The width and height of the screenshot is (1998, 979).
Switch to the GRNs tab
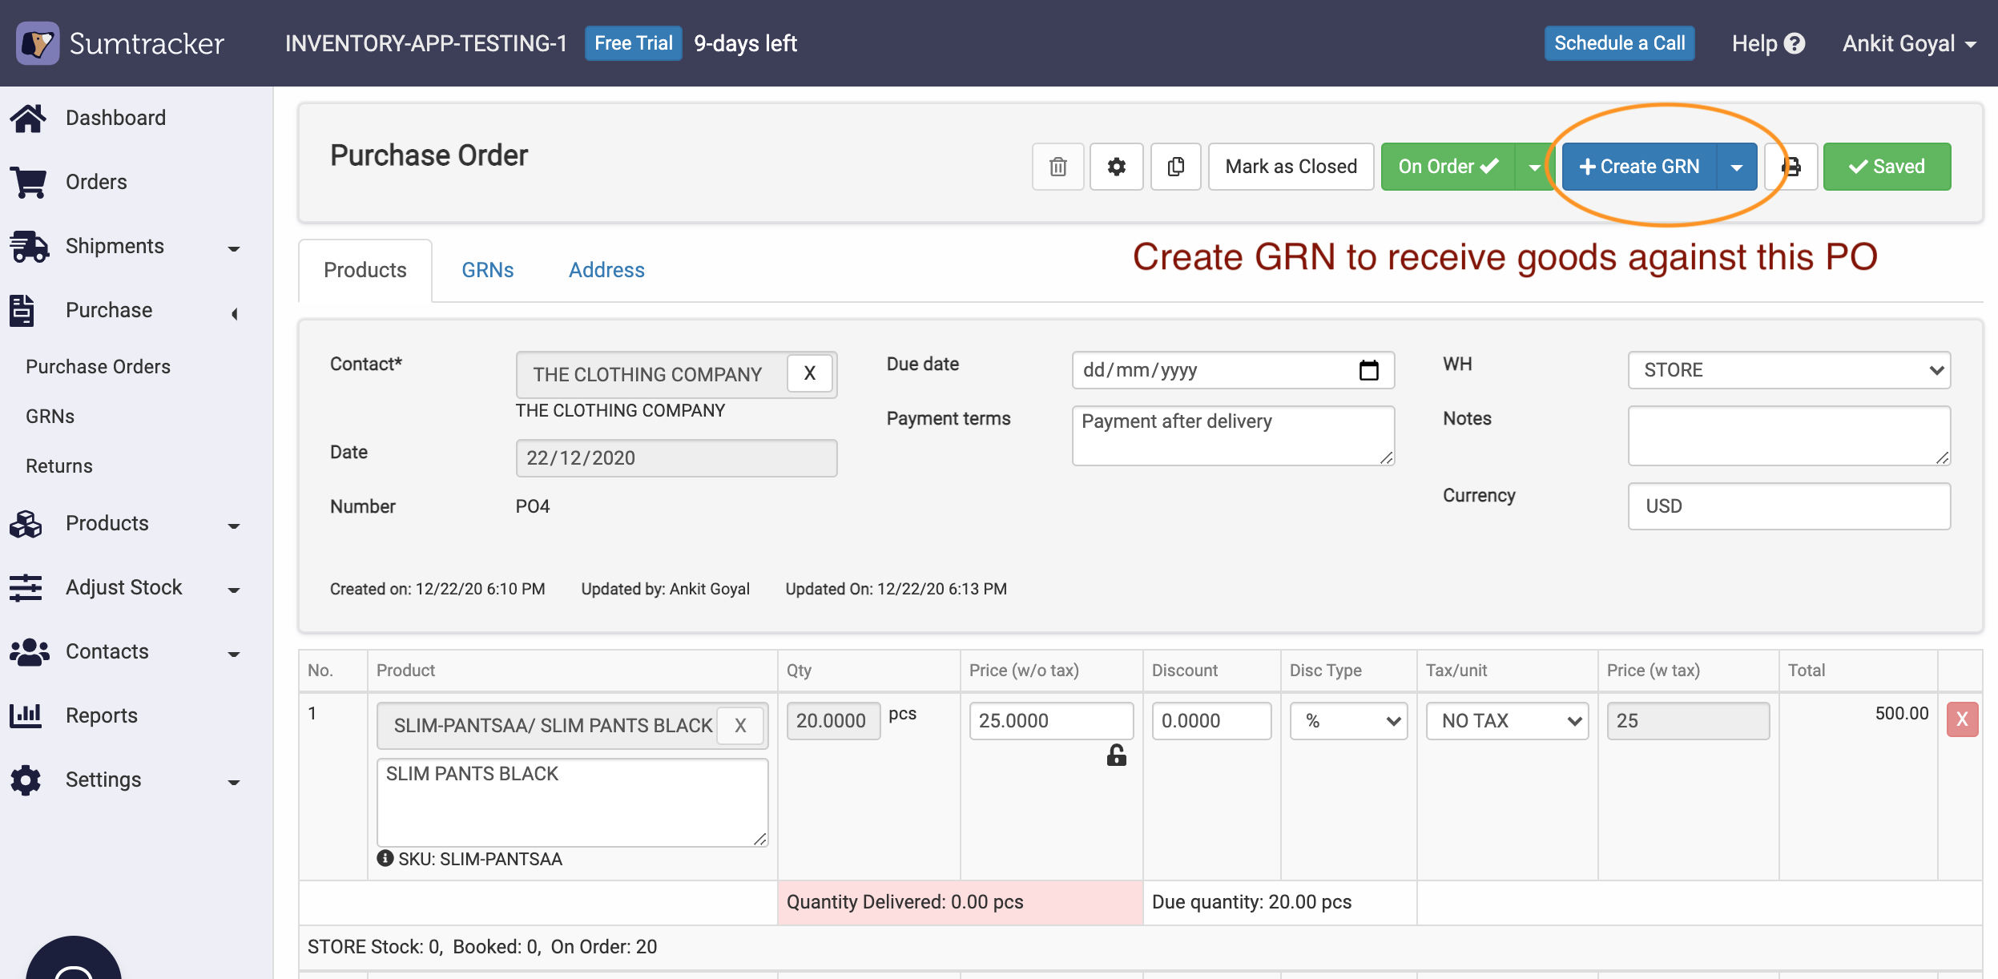(487, 270)
